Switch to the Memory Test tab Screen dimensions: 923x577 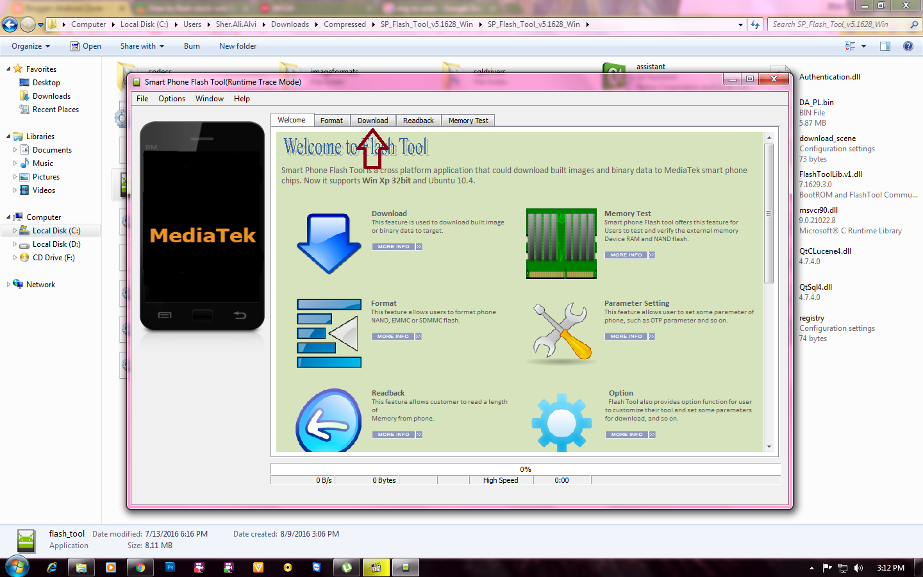point(469,121)
